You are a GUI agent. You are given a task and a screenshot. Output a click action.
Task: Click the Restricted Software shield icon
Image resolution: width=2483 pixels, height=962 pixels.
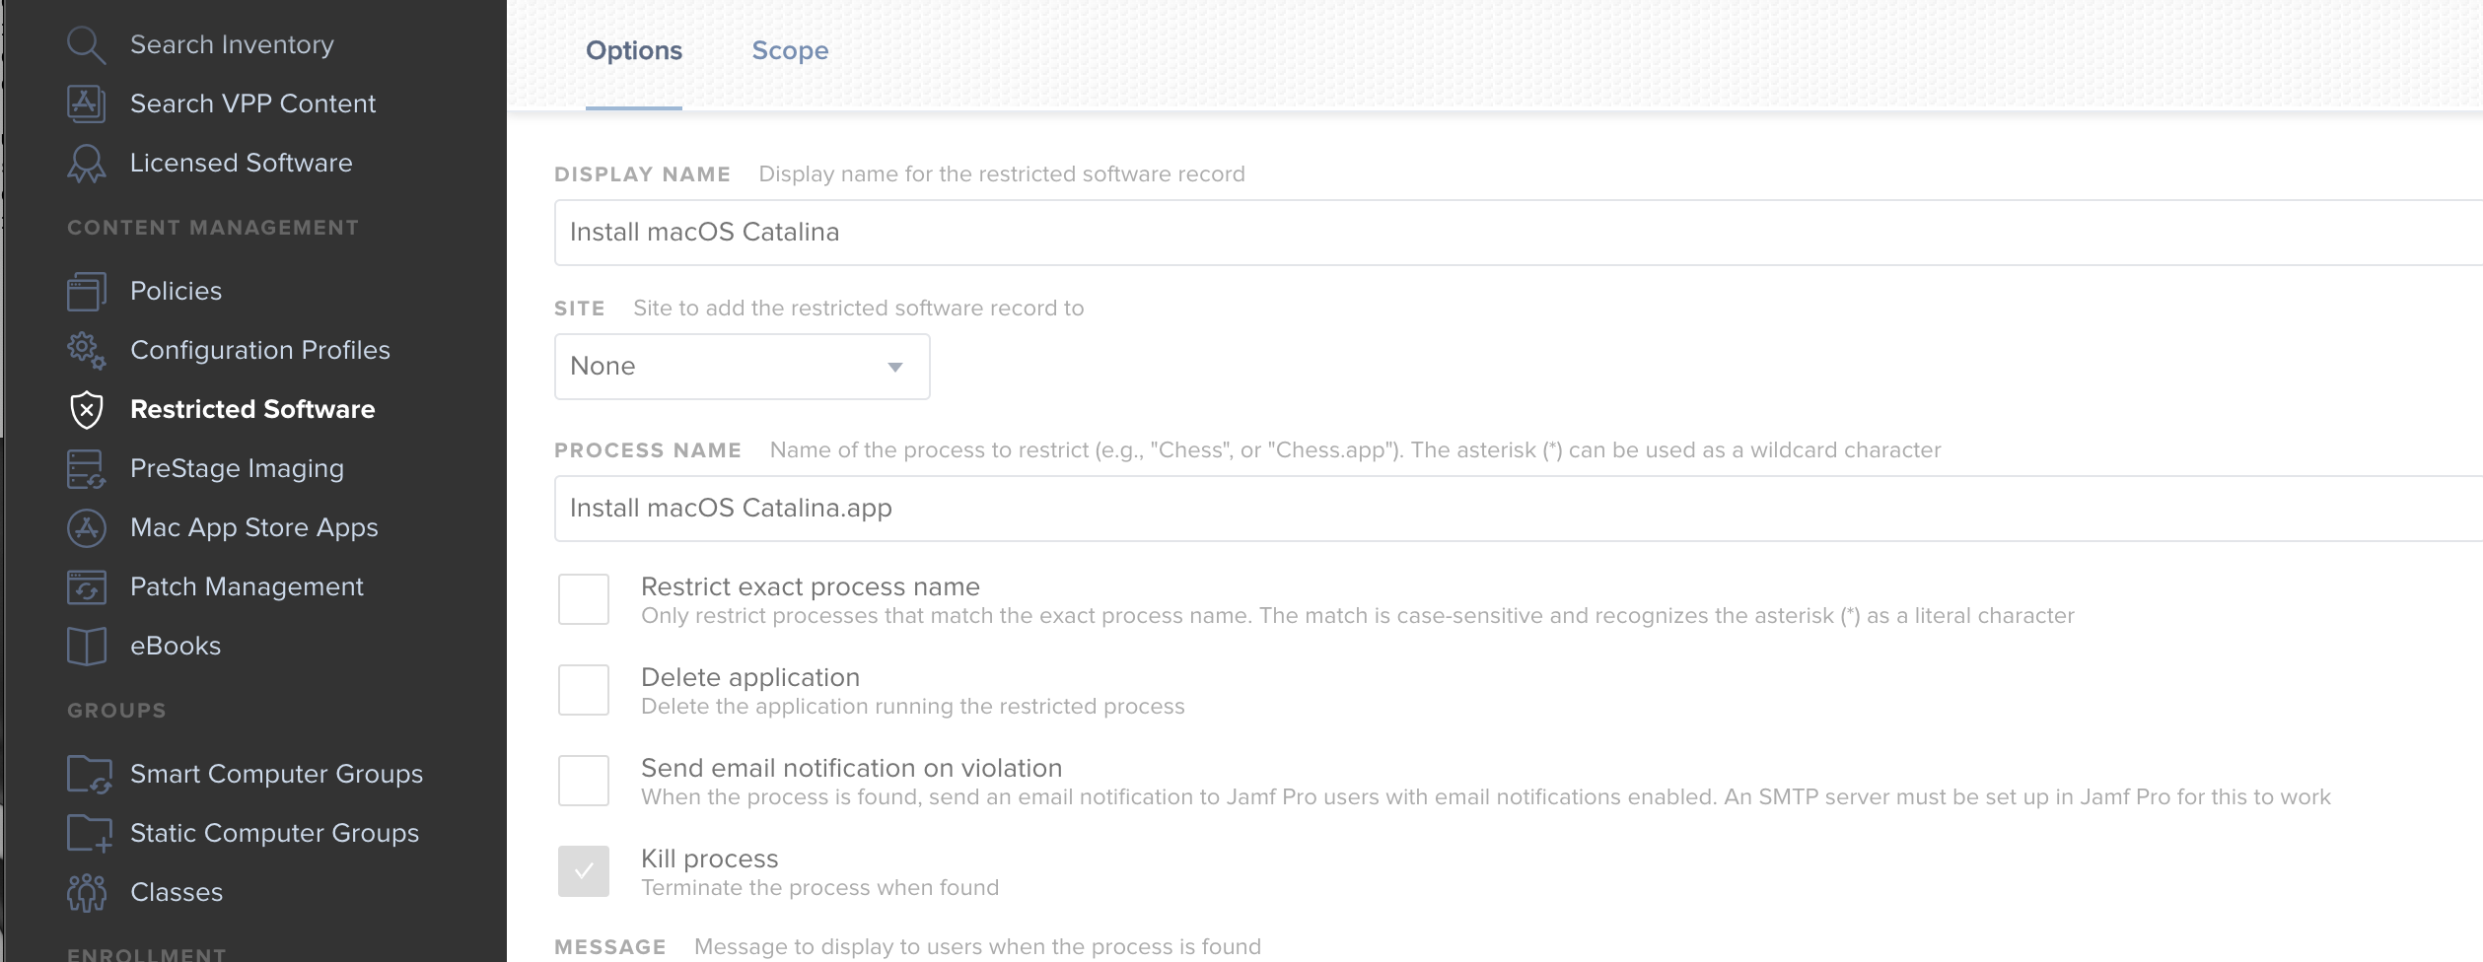[x=87, y=410]
